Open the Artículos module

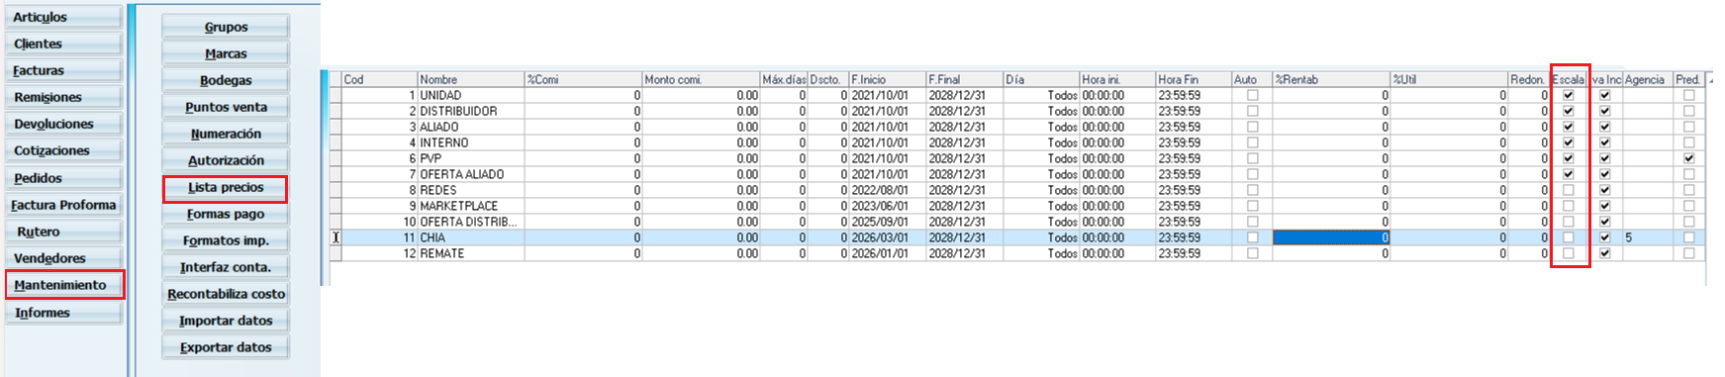pyautogui.click(x=63, y=17)
